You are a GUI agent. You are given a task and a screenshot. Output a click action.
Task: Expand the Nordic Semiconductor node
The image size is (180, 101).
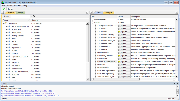click(7, 71)
